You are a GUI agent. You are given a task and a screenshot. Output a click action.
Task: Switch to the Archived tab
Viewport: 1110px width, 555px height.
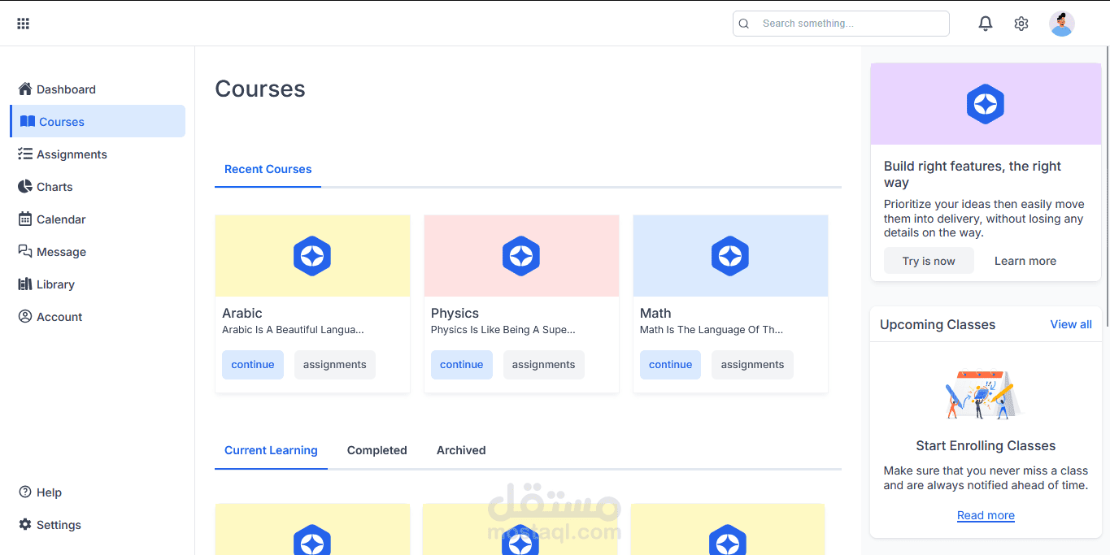point(461,450)
